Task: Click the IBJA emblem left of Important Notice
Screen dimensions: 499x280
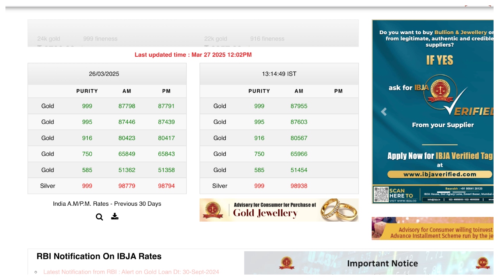Action: (x=287, y=263)
